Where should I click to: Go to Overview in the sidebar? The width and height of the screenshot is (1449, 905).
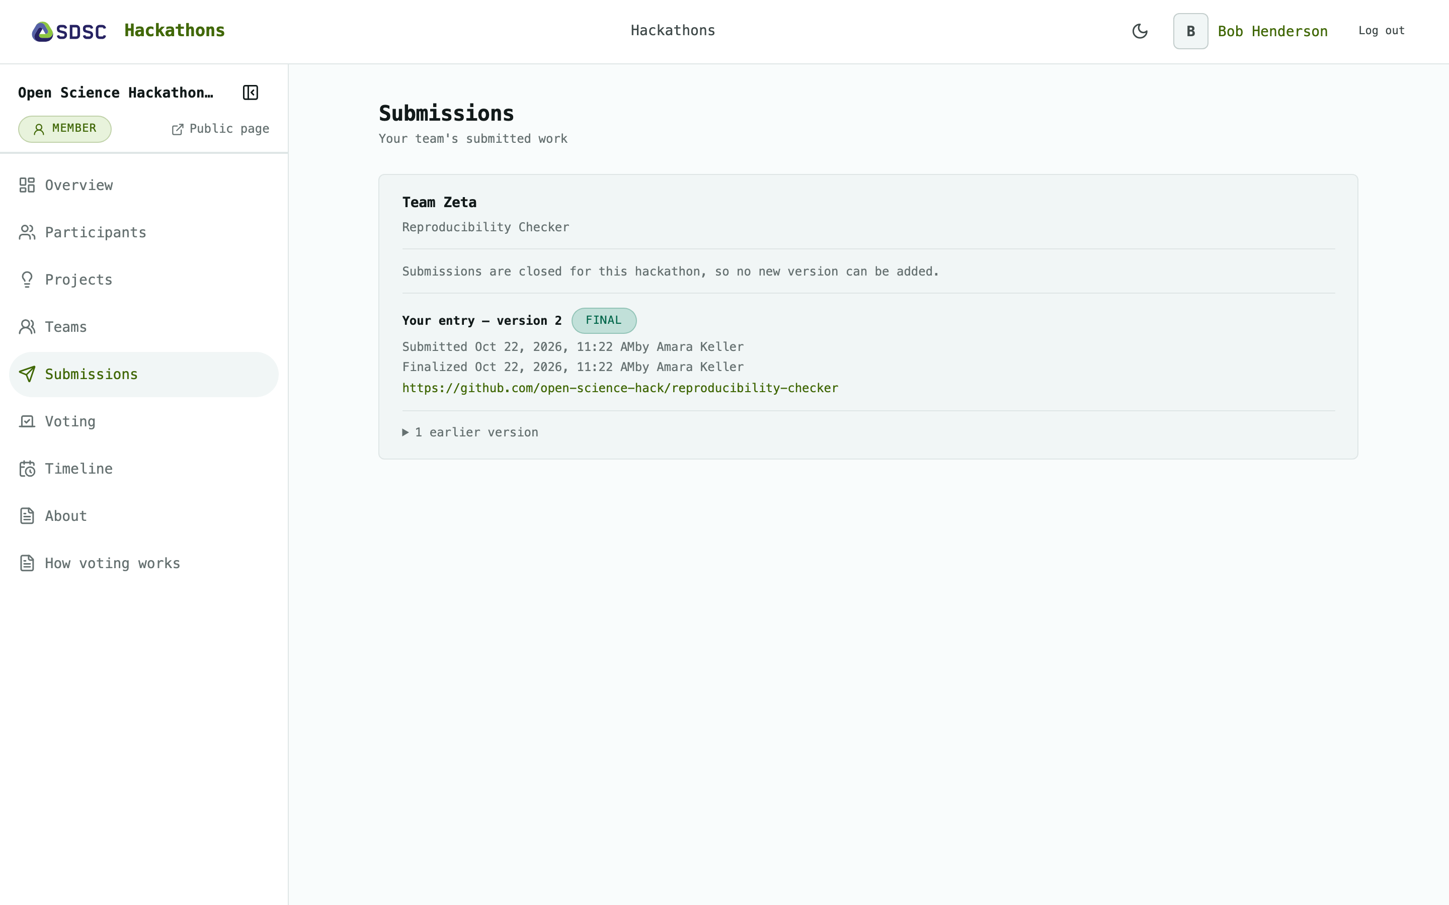coord(144,185)
